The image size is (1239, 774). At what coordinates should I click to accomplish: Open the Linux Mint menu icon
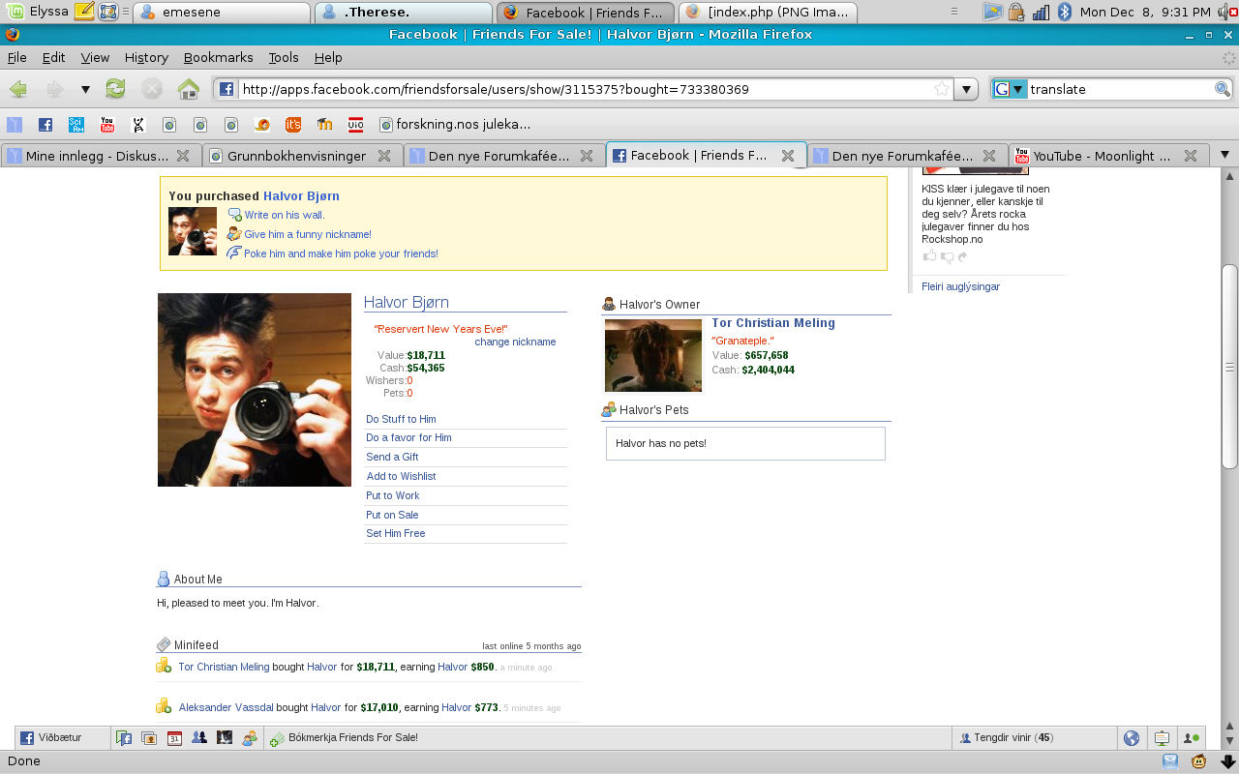coord(14,12)
